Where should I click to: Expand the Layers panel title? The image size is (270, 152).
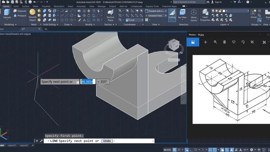(224, 24)
